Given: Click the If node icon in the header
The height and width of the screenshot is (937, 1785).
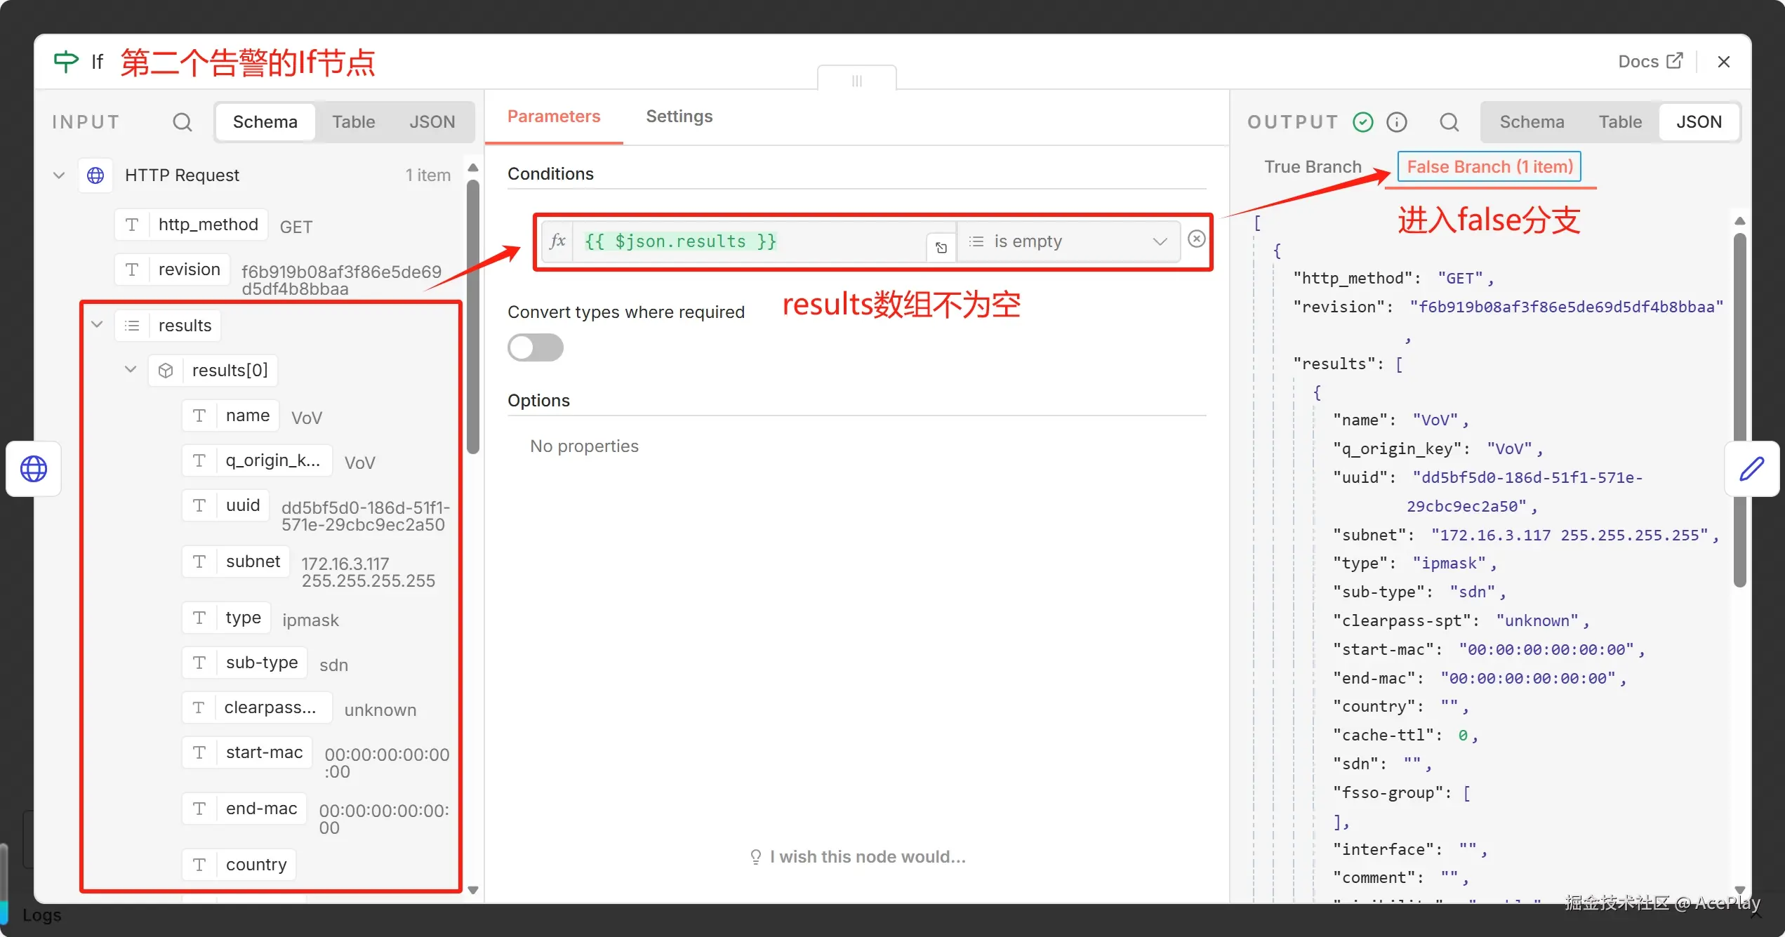Looking at the screenshot, I should (x=65, y=62).
